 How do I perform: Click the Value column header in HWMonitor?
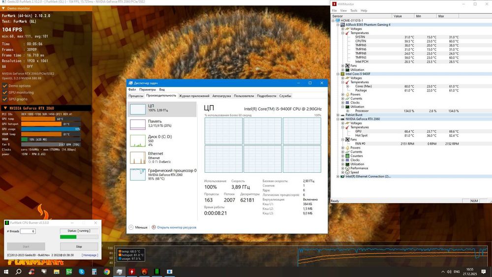click(x=403, y=16)
